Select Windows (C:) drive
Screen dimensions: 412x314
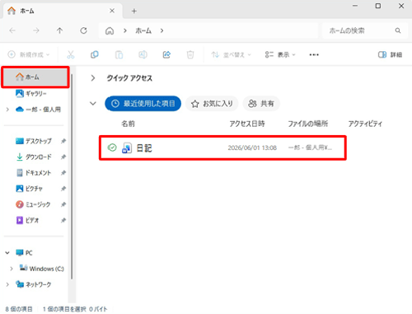coord(42,269)
